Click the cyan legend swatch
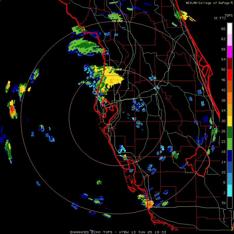Image resolution: width=234 pixels, height=234 pixels. coord(230,191)
